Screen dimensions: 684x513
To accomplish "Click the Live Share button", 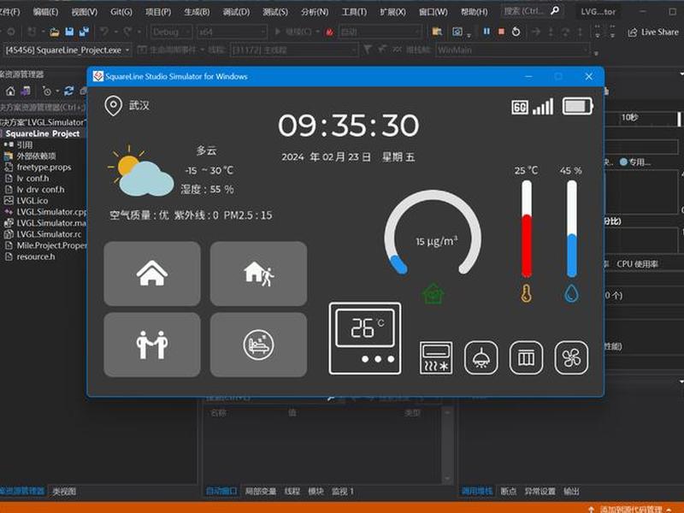I will point(653,32).
